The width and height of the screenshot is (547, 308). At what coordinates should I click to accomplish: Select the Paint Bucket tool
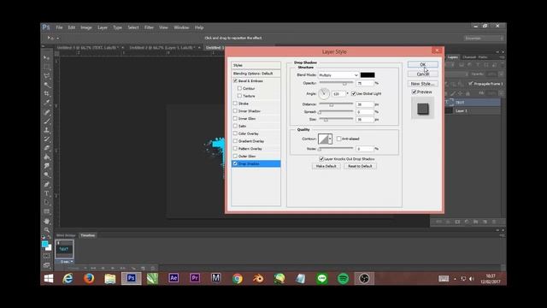pyautogui.click(x=46, y=157)
